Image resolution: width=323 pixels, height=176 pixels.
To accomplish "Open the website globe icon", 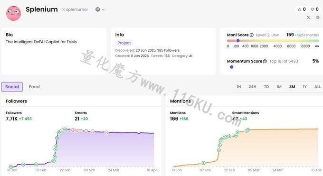I will [318, 17].
